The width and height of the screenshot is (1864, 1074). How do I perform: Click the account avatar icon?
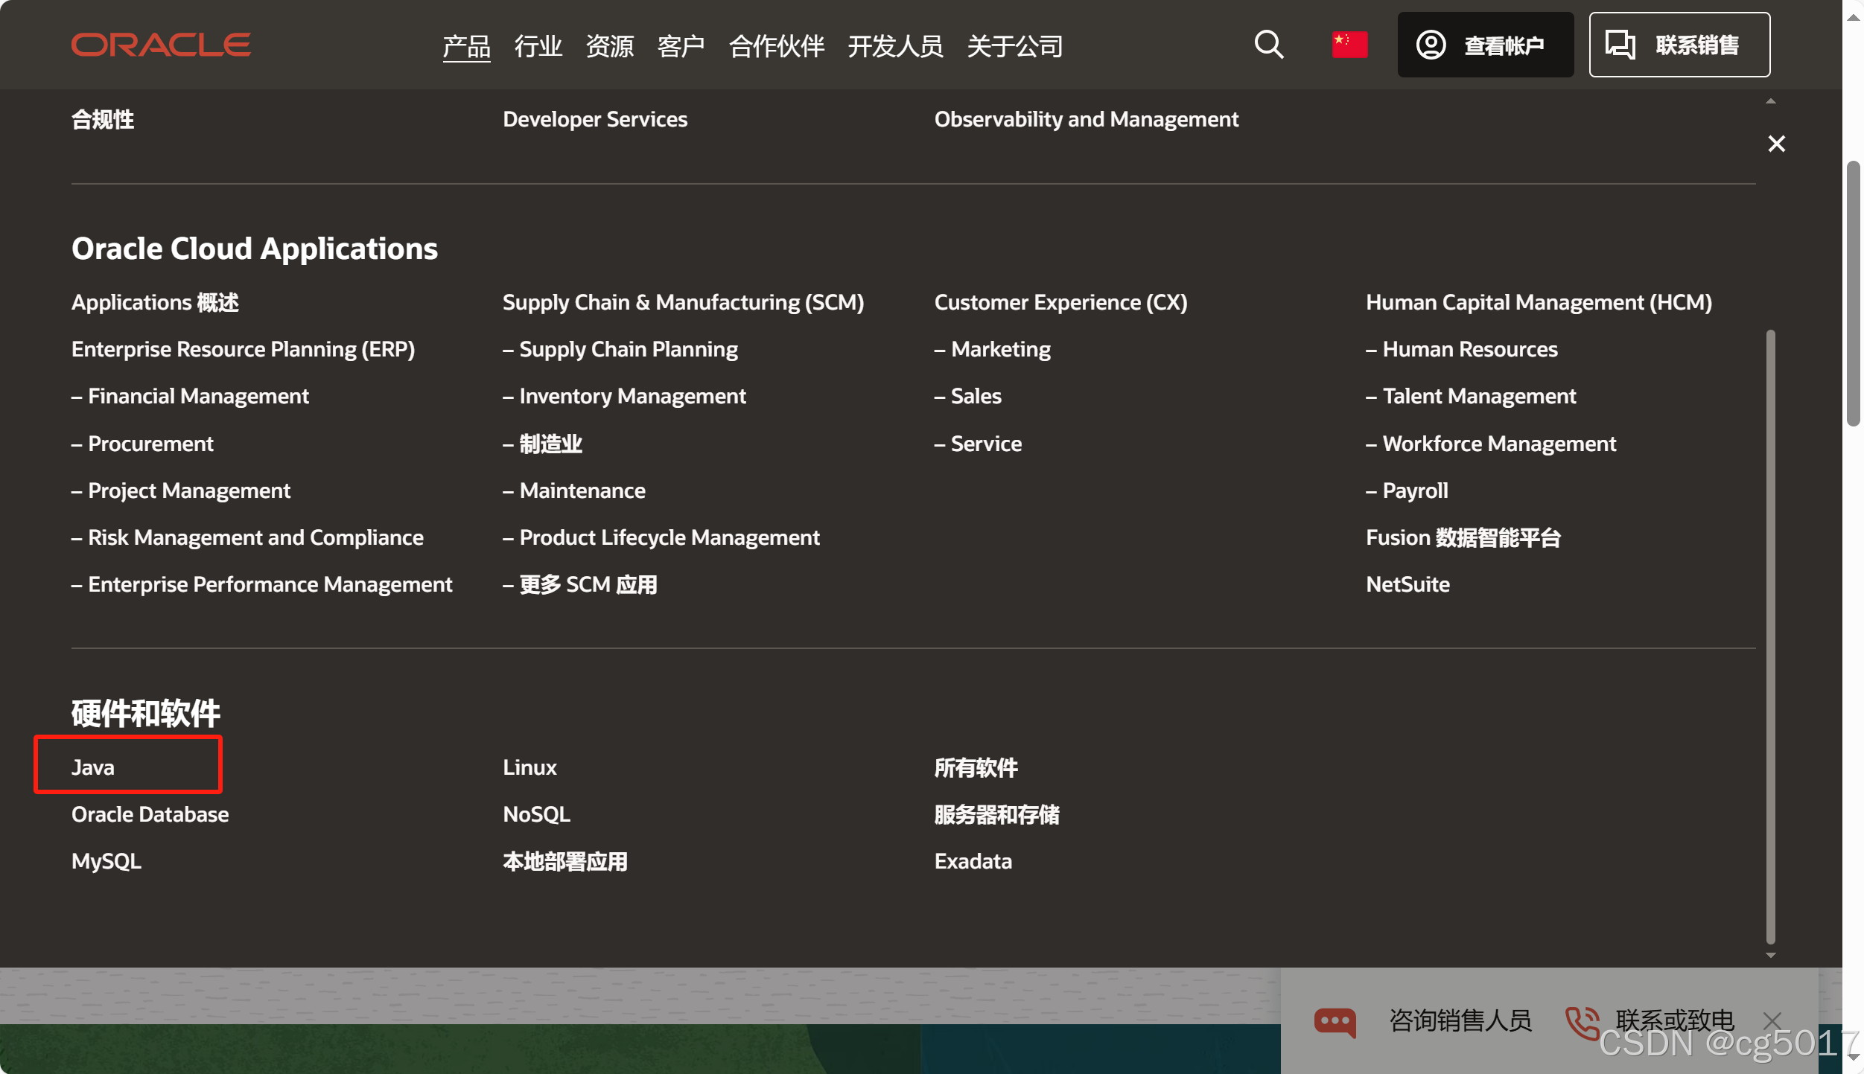click(x=1431, y=45)
